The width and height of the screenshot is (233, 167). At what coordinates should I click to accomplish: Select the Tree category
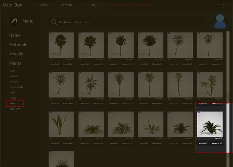point(12,103)
